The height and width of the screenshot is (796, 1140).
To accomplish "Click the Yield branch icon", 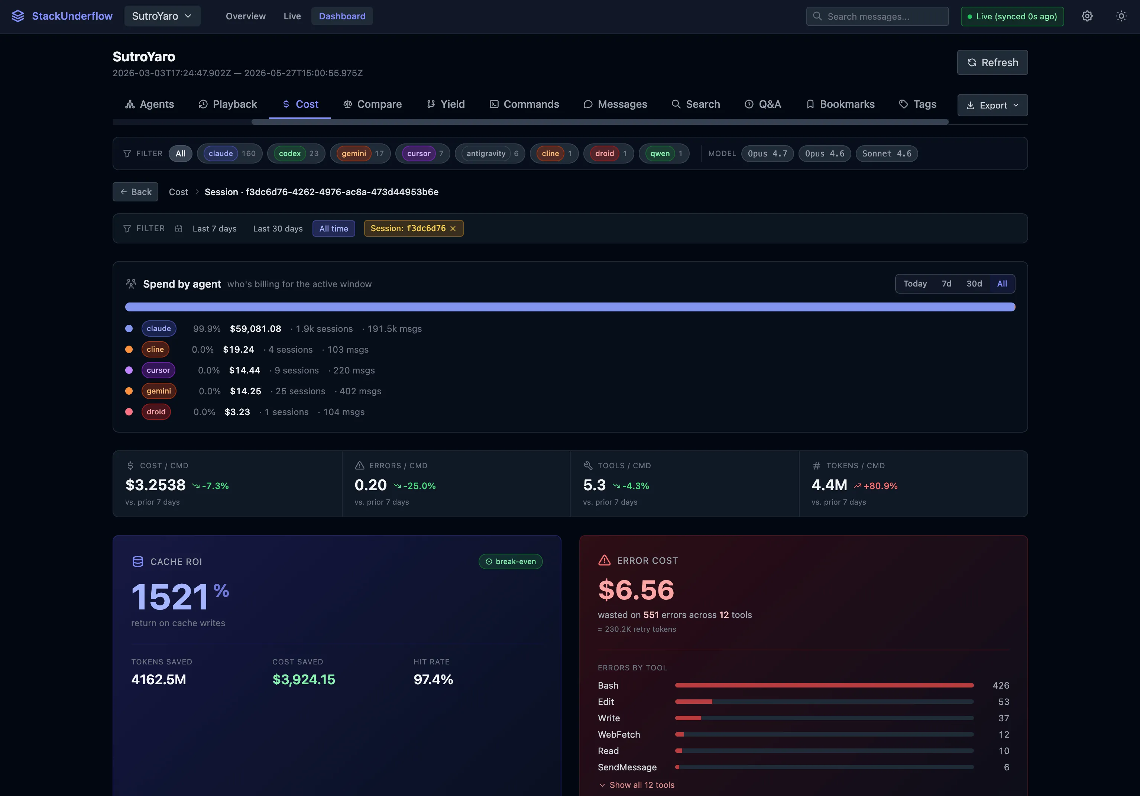I will coord(431,104).
